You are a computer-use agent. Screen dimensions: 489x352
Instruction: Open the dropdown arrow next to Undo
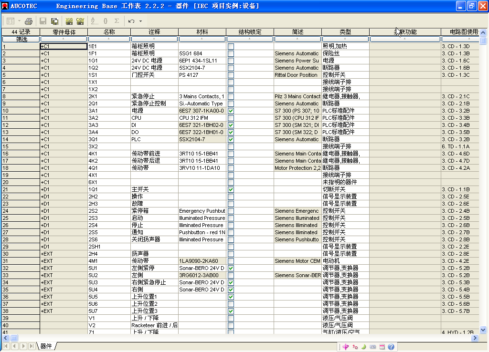point(141,21)
